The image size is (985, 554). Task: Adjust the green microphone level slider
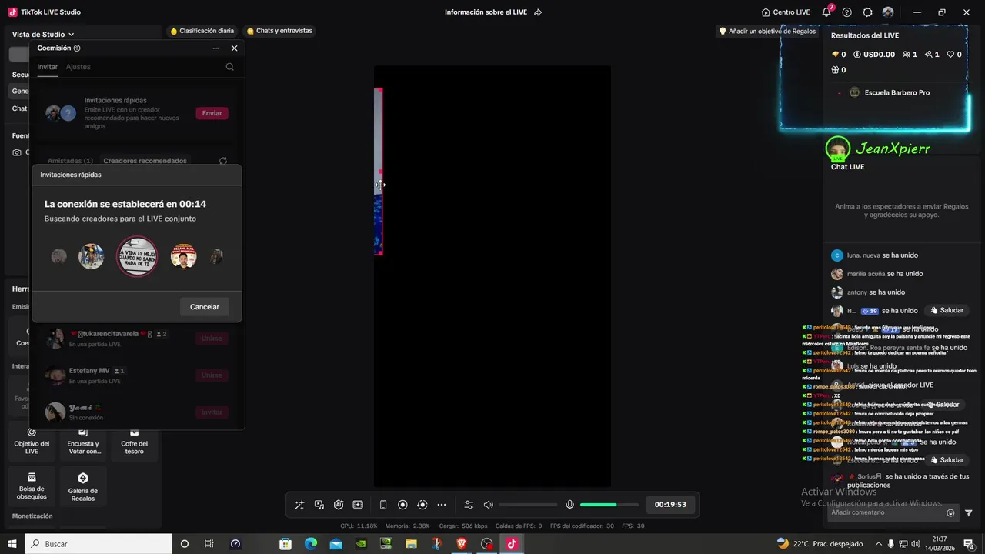(609, 505)
